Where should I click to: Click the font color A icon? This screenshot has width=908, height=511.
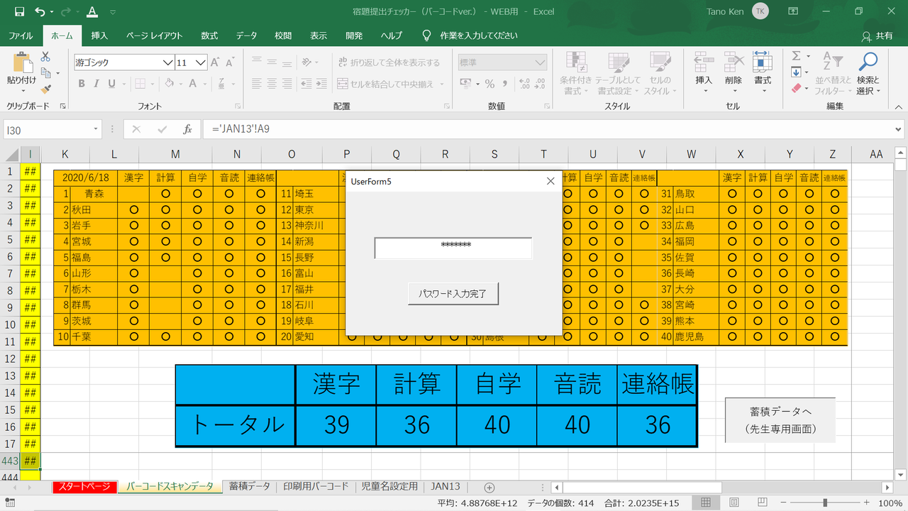coord(192,84)
